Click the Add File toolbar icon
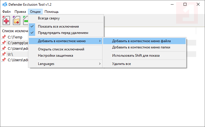The image size is (205, 127). pyautogui.click(x=7, y=21)
